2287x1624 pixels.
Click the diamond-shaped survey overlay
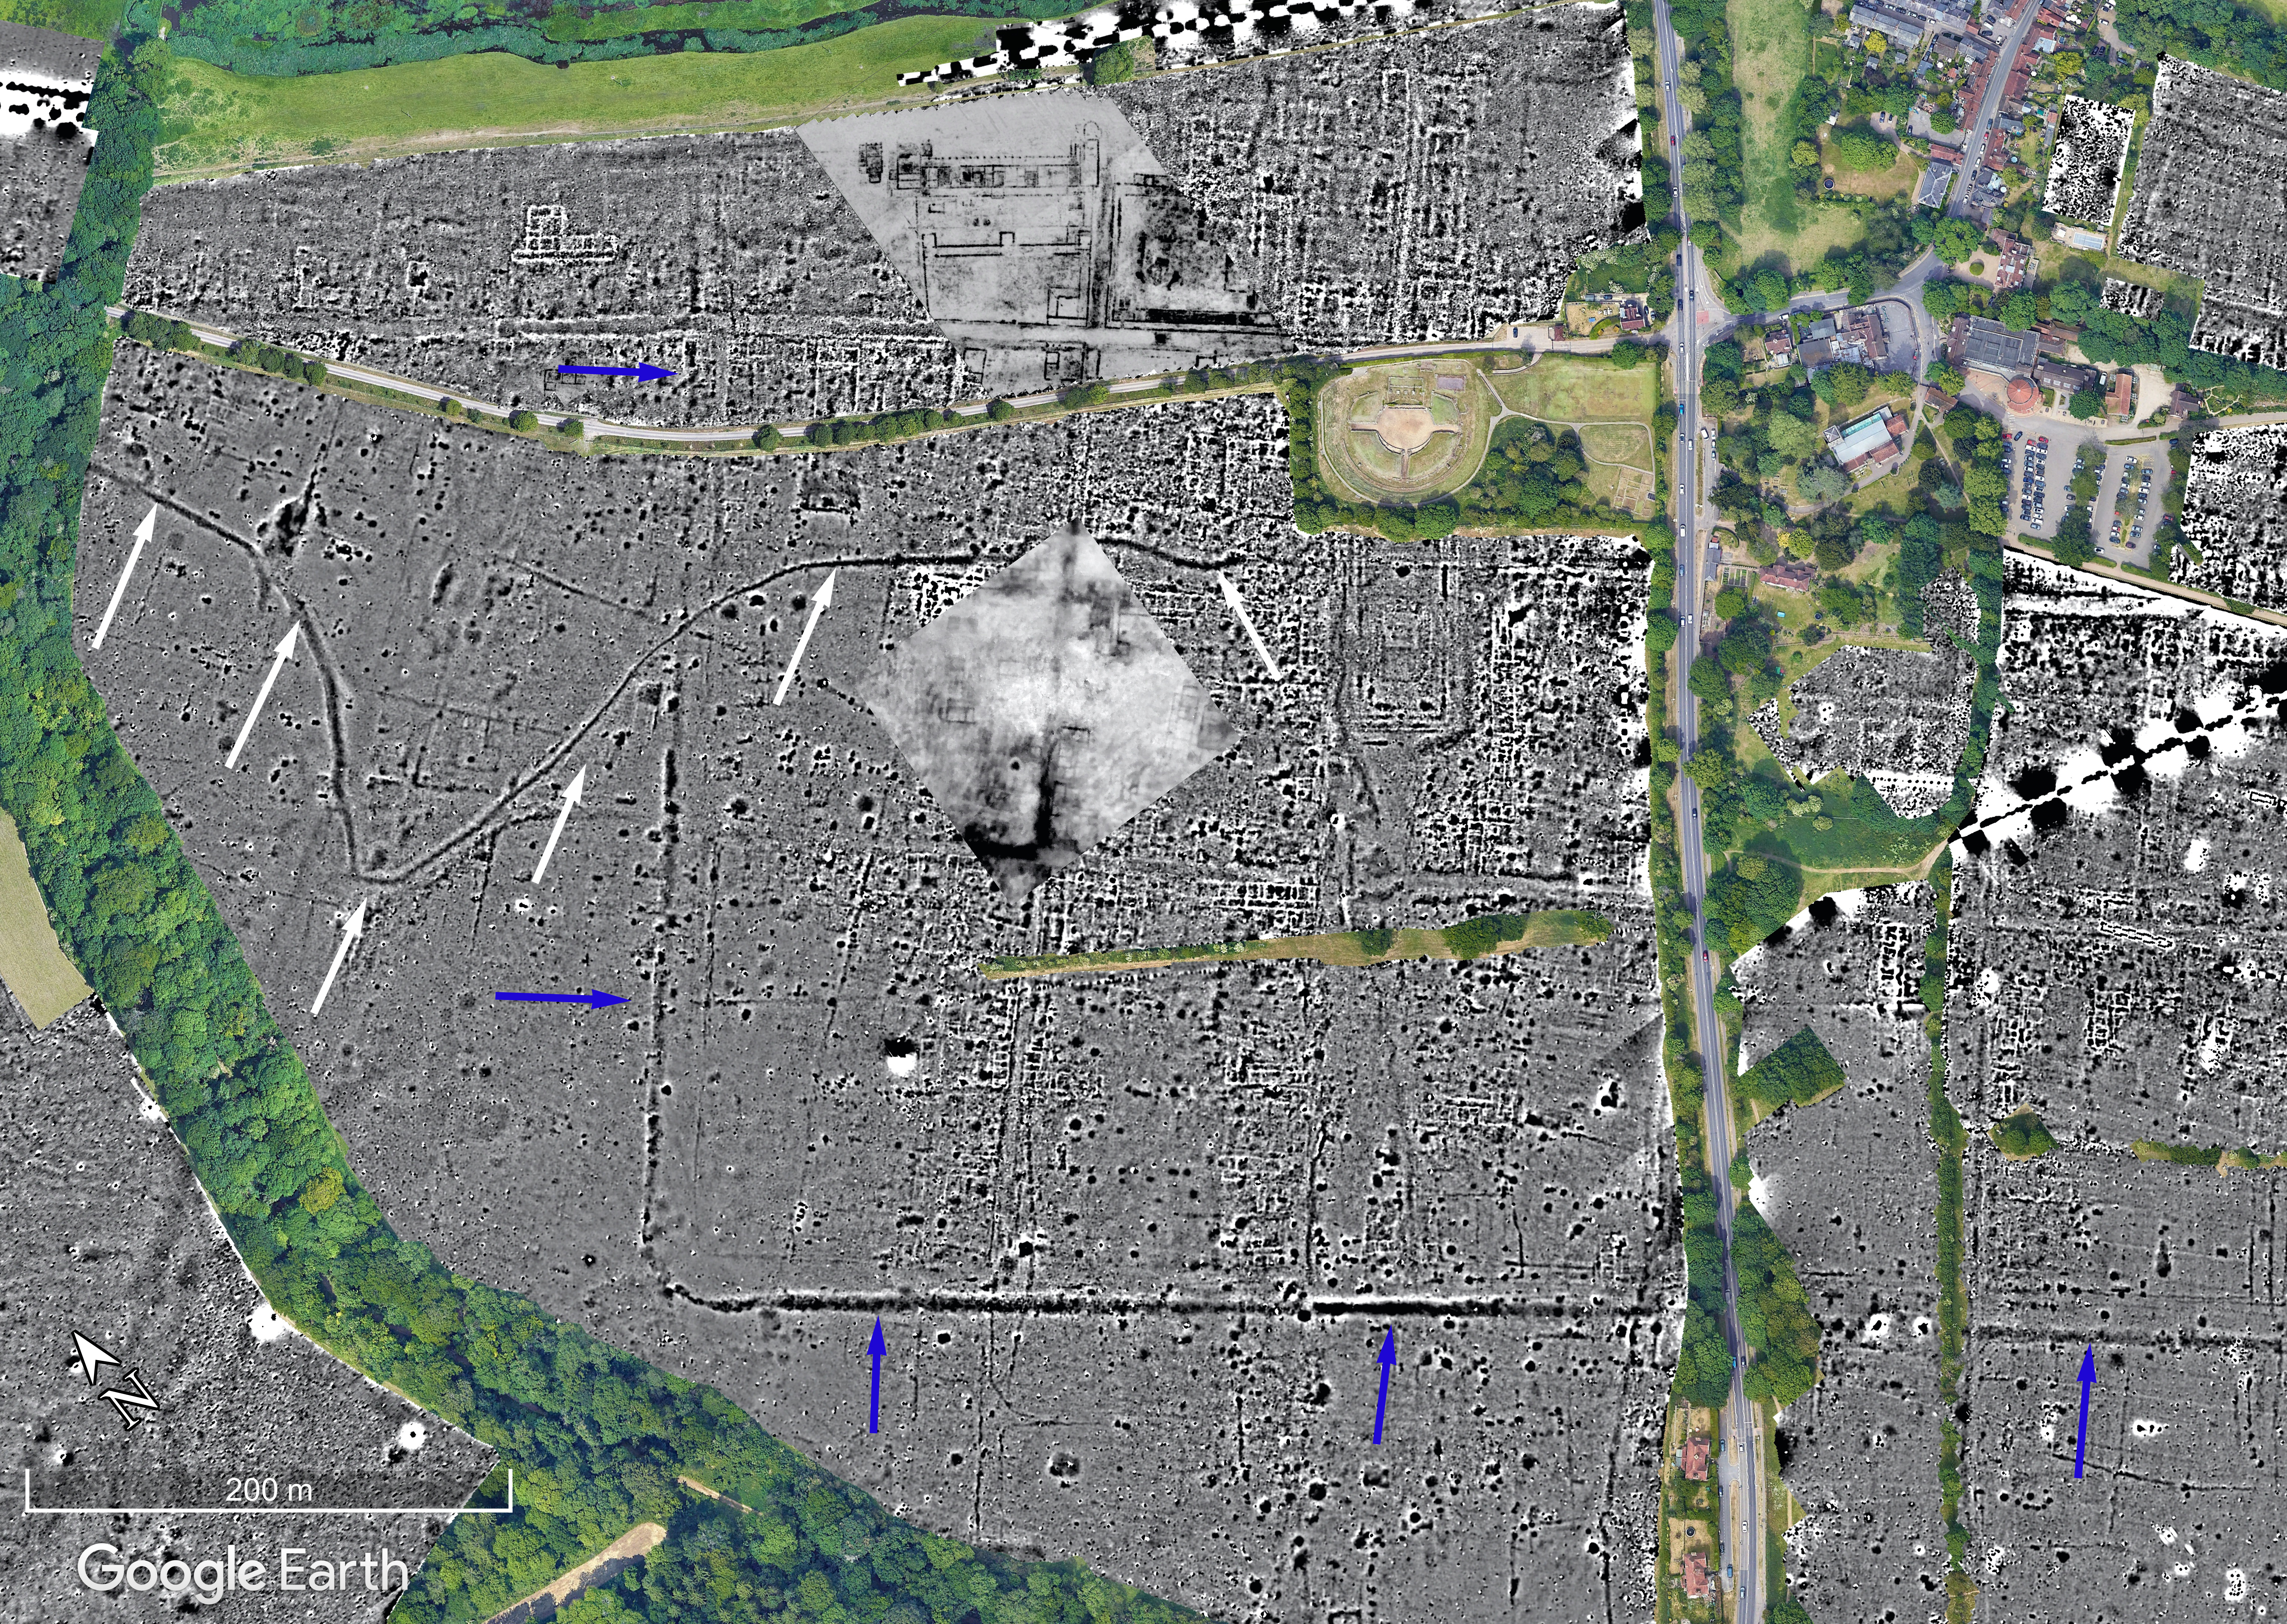click(1046, 710)
